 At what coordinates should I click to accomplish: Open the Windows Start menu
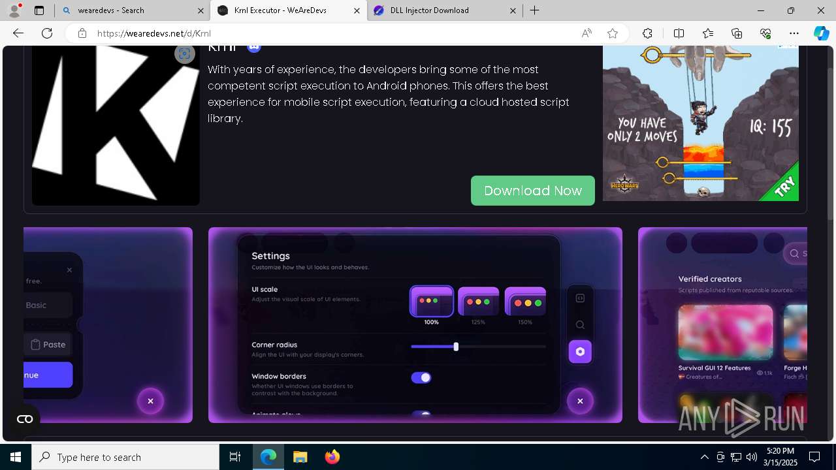16,457
